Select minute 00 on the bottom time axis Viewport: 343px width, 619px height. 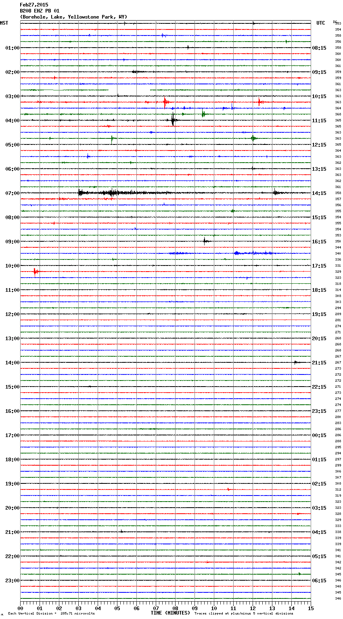coord(20,608)
